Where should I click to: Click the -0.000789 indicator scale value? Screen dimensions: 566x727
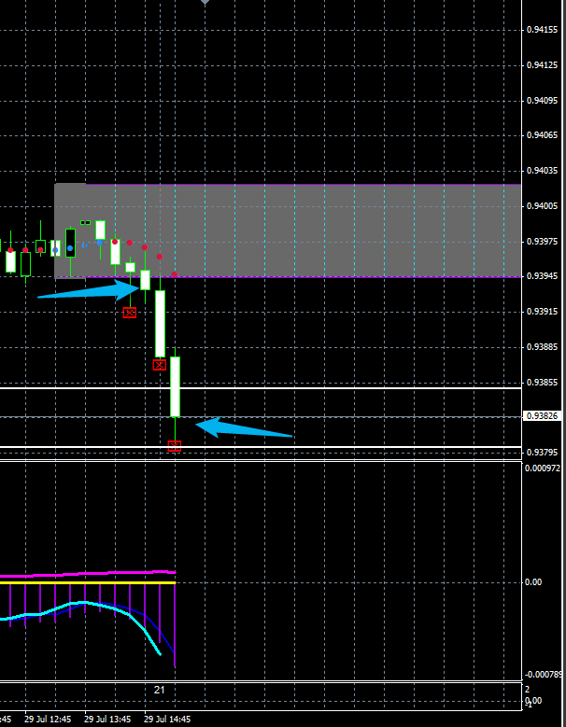point(543,674)
